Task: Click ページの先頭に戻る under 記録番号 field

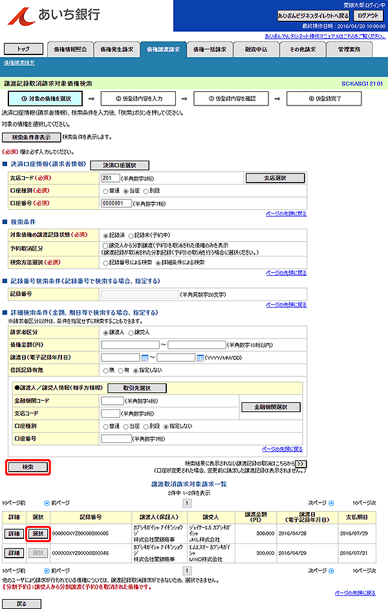Action: 286,304
